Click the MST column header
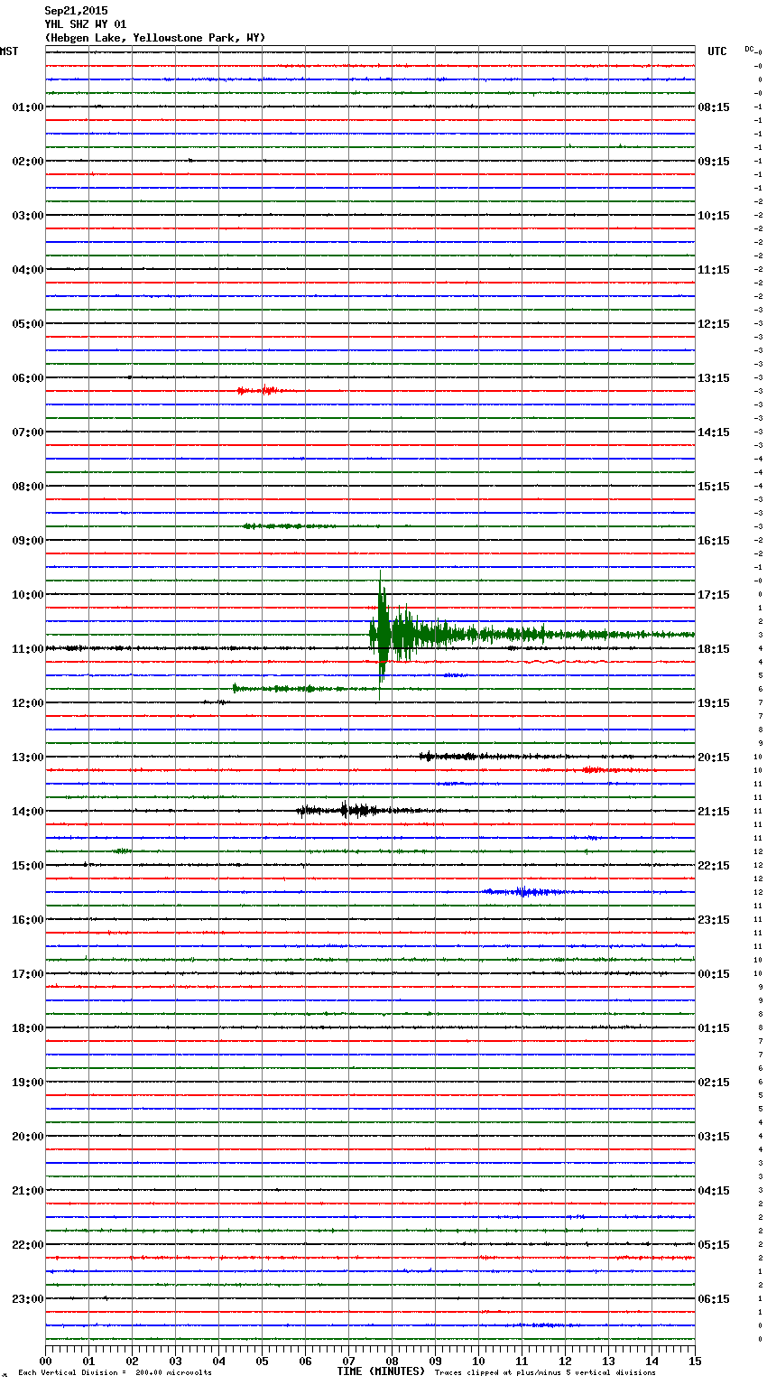The width and height of the screenshot is (767, 1385). [9, 51]
